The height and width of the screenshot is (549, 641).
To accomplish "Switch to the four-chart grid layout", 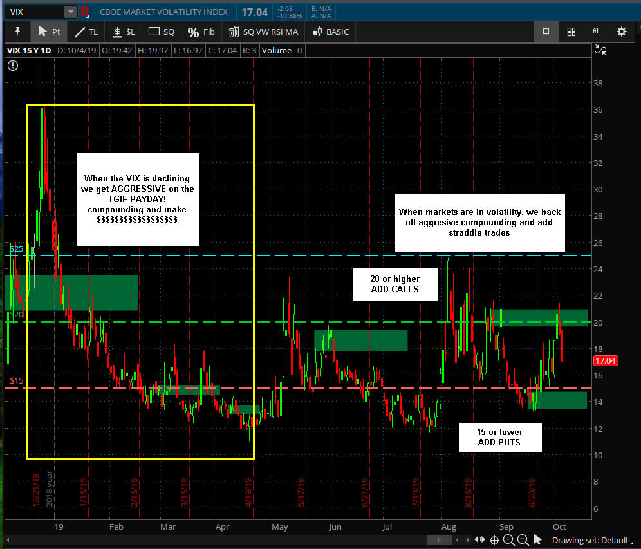I will (x=571, y=32).
